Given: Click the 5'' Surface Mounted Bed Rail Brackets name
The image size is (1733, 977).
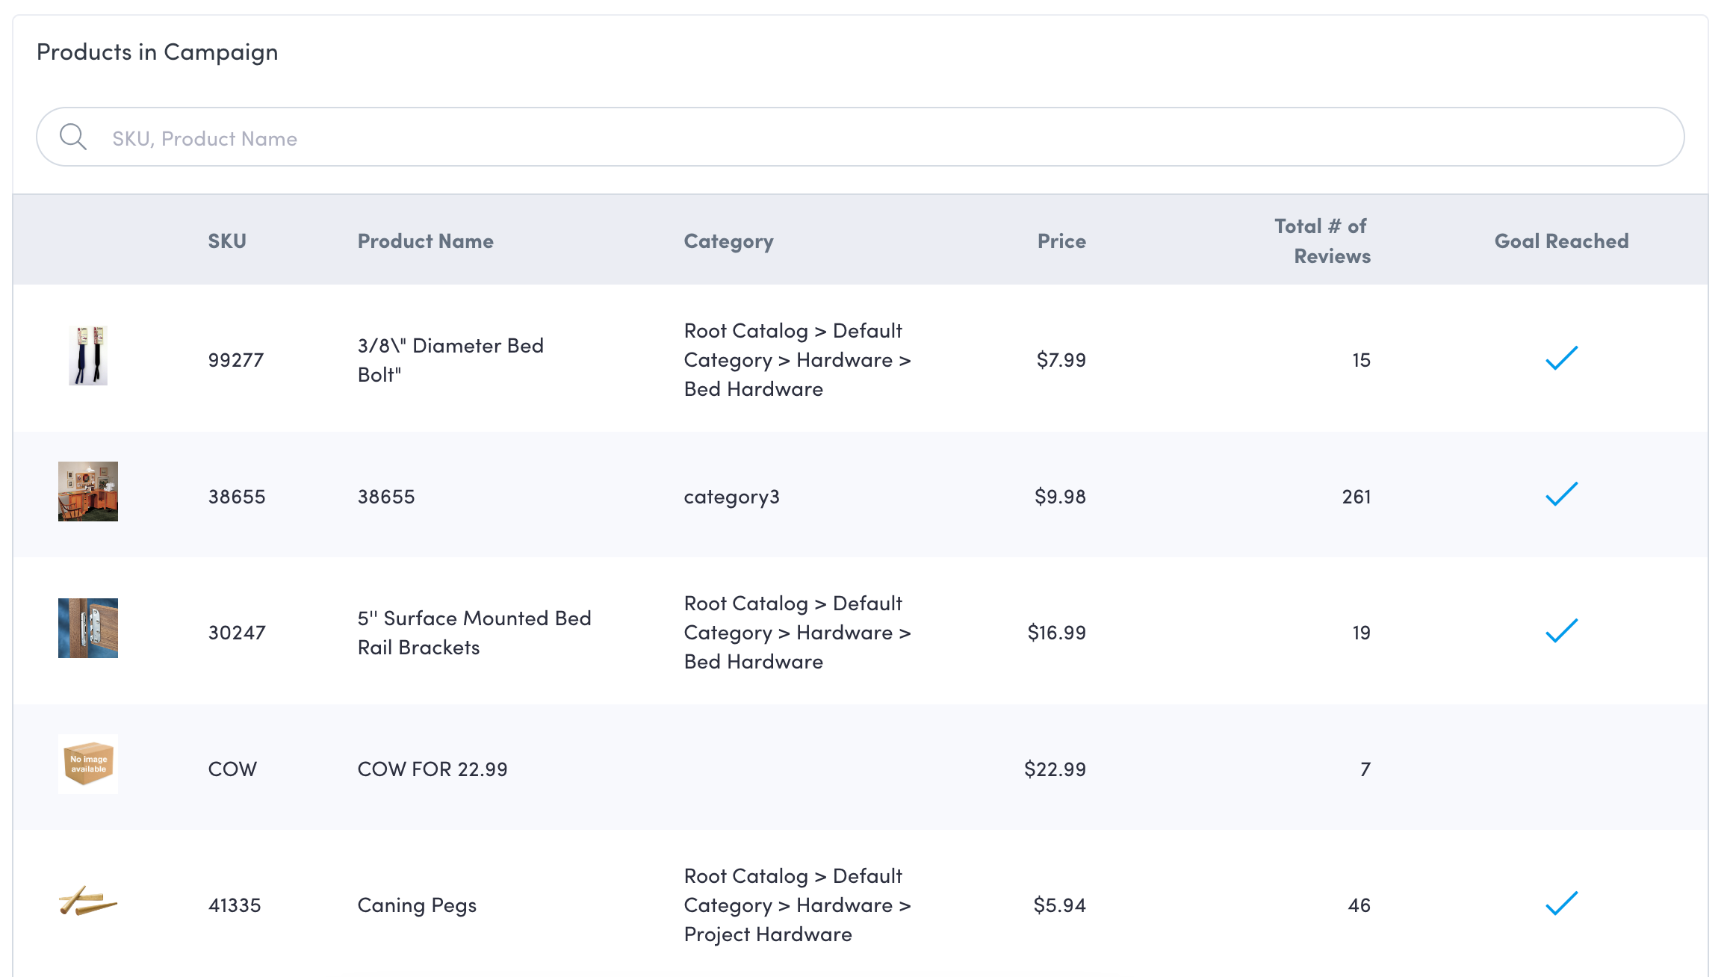Looking at the screenshot, I should tap(474, 633).
